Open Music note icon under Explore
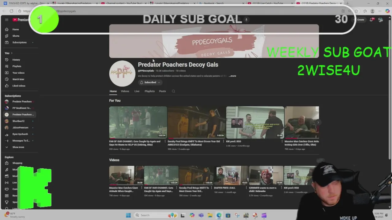392x220 pixels. (6, 170)
